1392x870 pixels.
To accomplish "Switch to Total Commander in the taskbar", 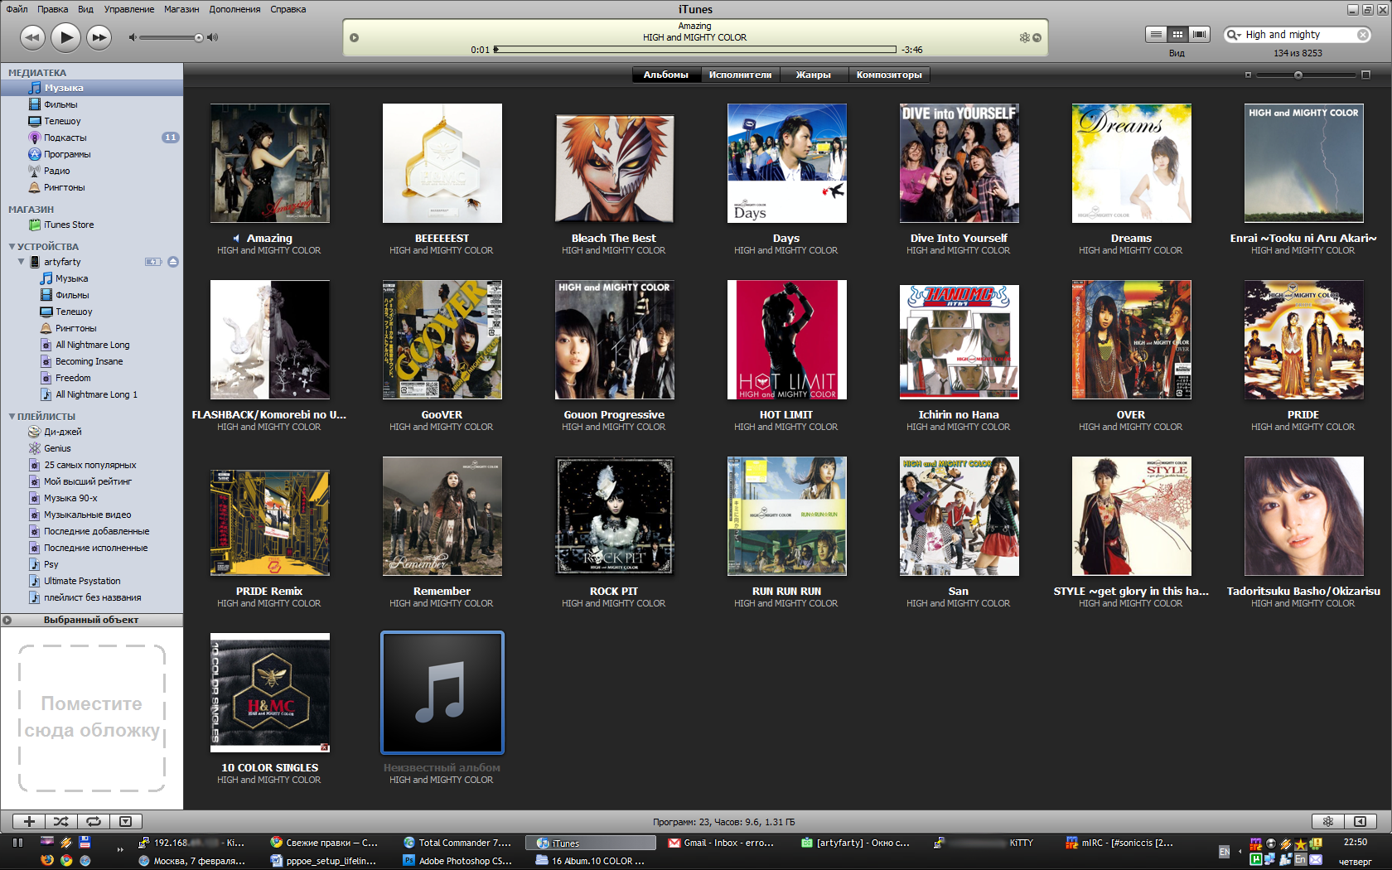I will [457, 843].
